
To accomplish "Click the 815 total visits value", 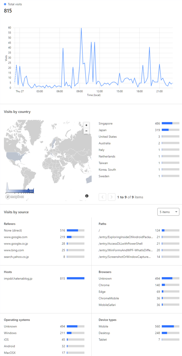I will coord(8,11).
